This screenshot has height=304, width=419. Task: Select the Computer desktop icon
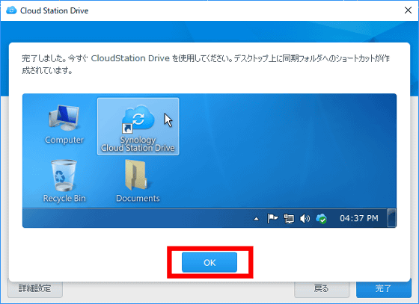[64, 125]
